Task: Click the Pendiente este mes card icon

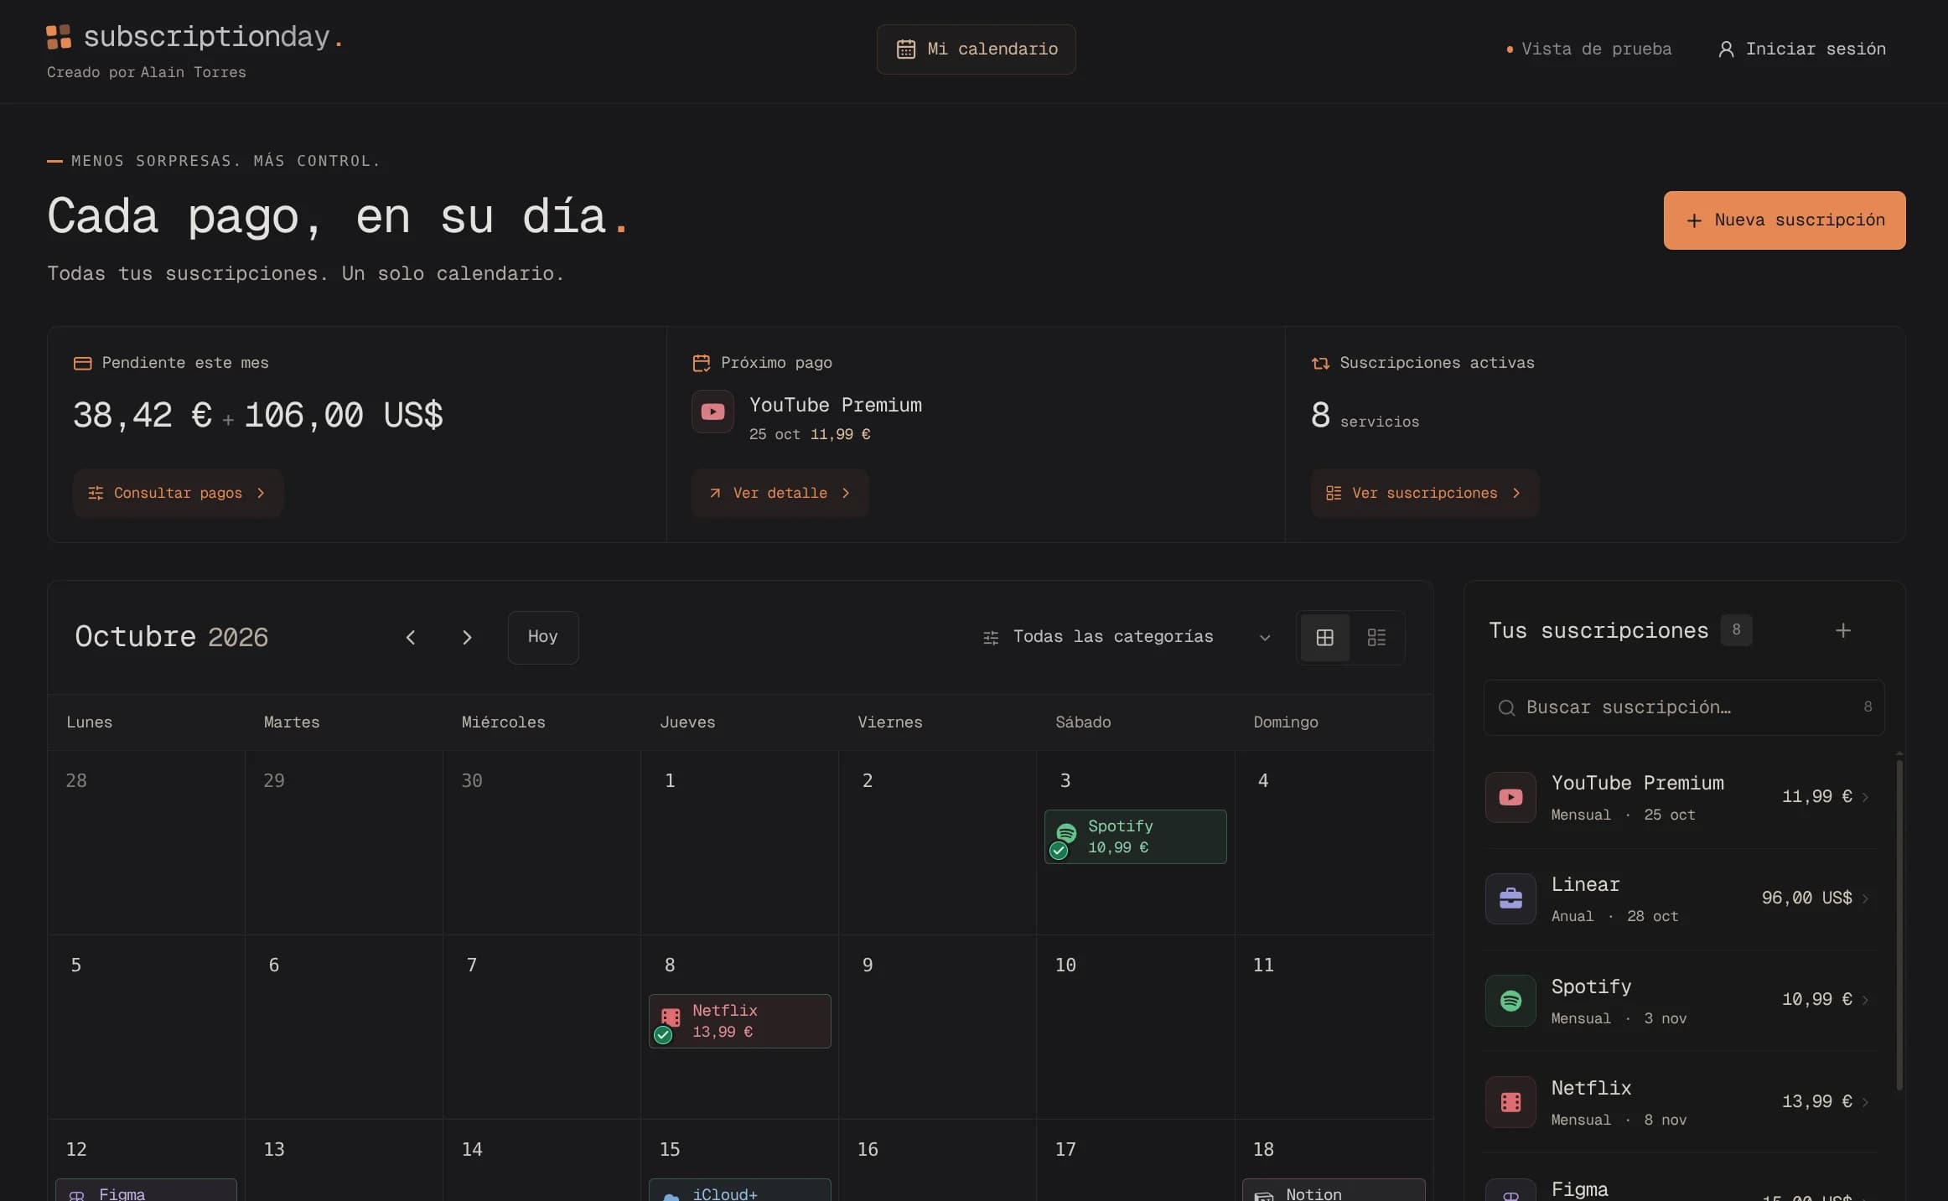Action: click(x=82, y=363)
